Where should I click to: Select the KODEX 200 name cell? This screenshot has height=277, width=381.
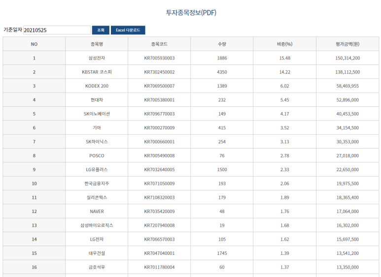(x=97, y=86)
